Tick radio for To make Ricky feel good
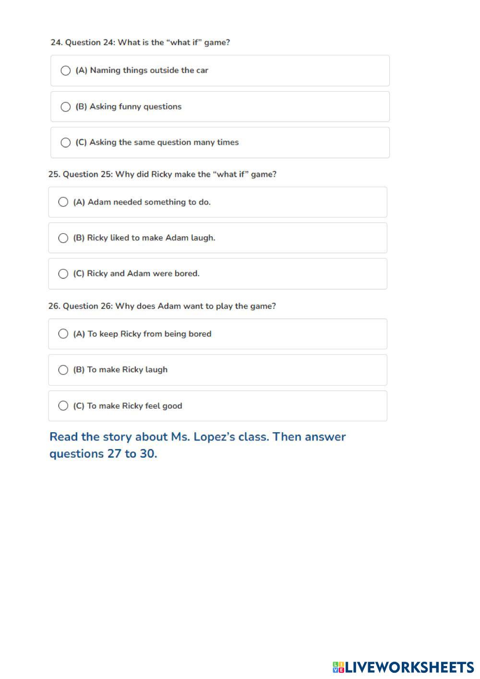 click(63, 406)
